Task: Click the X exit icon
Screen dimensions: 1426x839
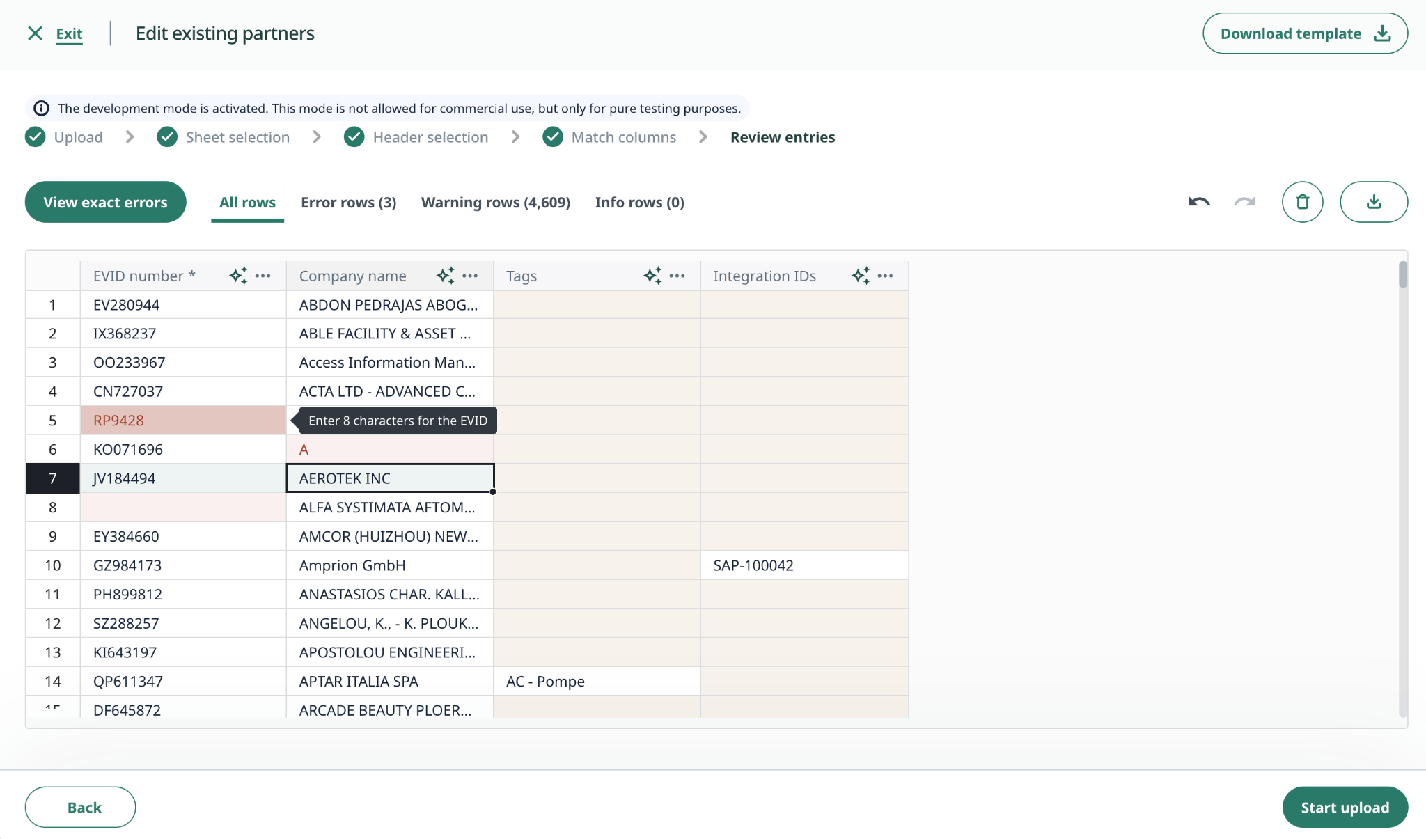Action: click(x=35, y=33)
